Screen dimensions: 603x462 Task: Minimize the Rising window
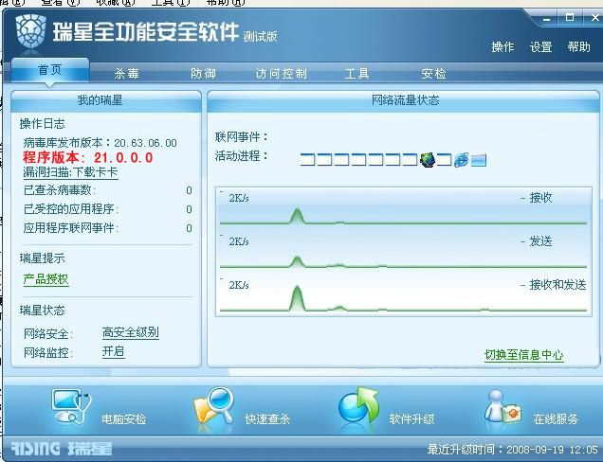[547, 18]
